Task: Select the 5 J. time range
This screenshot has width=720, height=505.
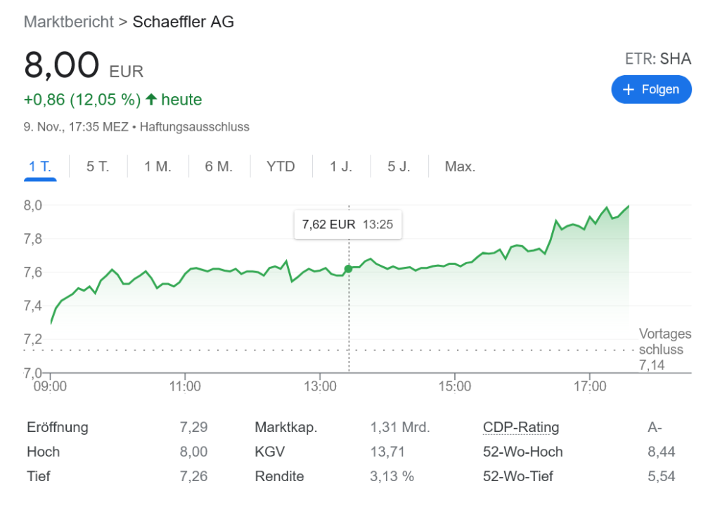Action: [x=399, y=166]
